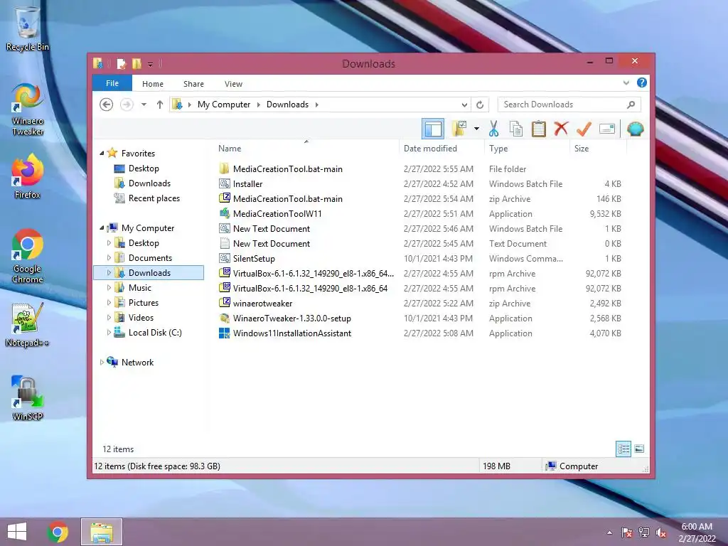Open the recent locations dropdown arrow

144,105
